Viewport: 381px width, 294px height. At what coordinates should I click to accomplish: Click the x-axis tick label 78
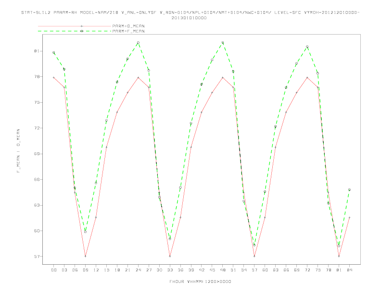pos(328,270)
